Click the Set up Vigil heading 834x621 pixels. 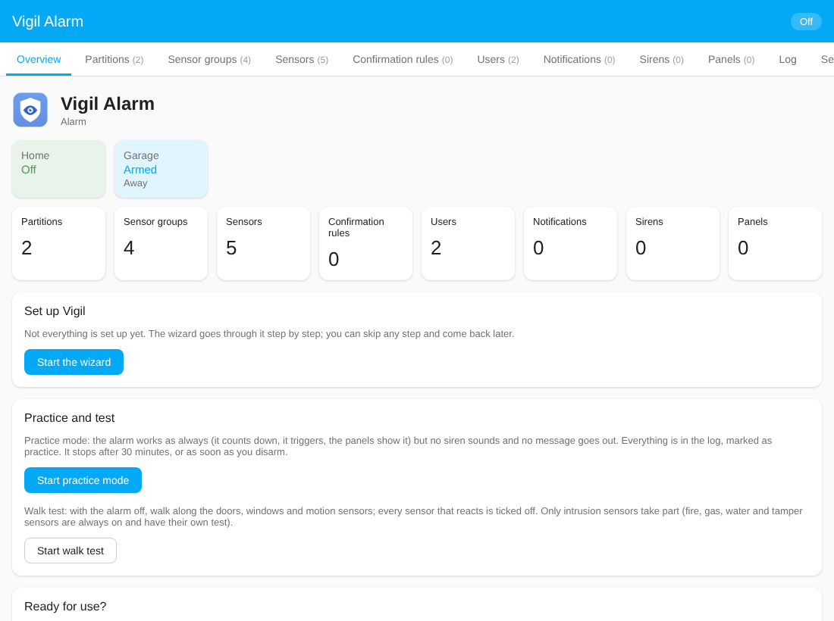[55, 311]
